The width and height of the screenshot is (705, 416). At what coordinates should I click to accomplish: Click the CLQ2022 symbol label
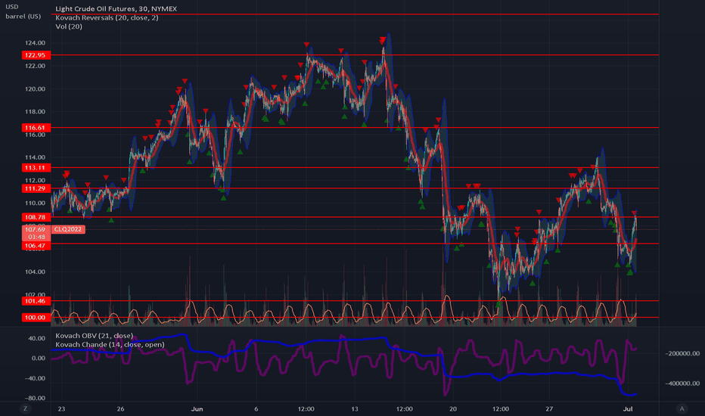coord(68,229)
